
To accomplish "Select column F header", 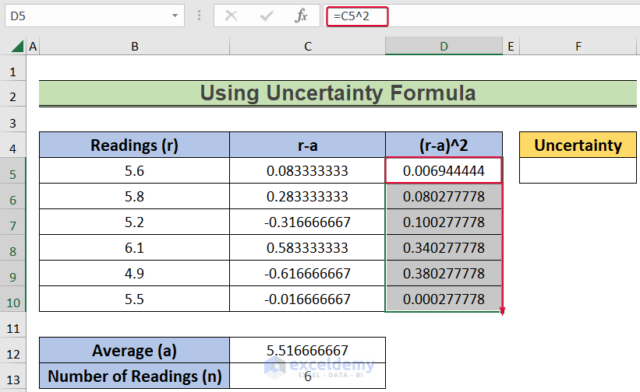I will [578, 47].
